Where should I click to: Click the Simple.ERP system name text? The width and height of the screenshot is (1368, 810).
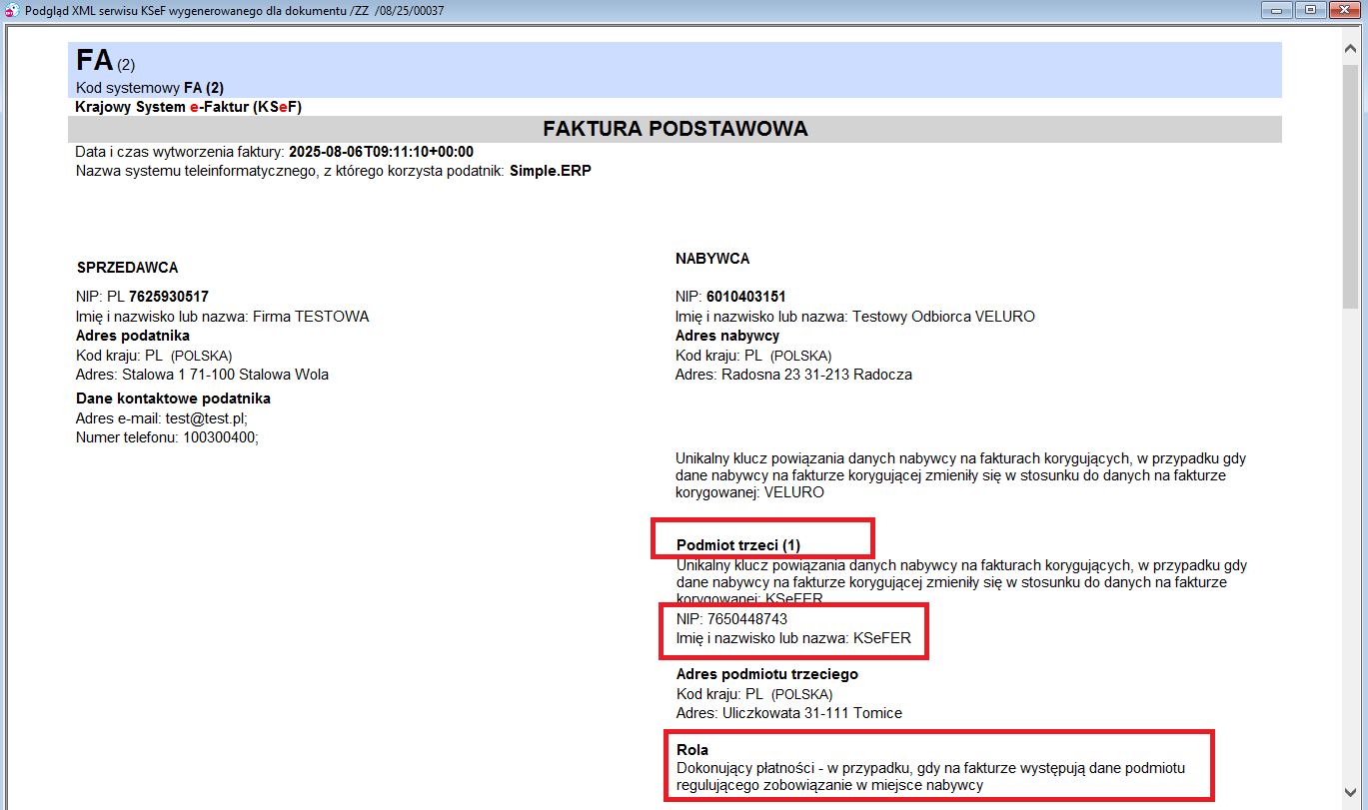(551, 171)
